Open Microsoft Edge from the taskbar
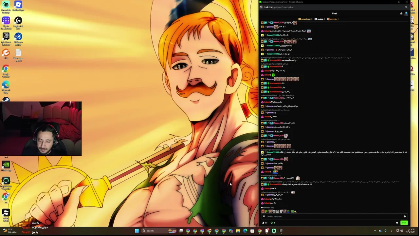The image size is (419, 236). tap(245, 231)
